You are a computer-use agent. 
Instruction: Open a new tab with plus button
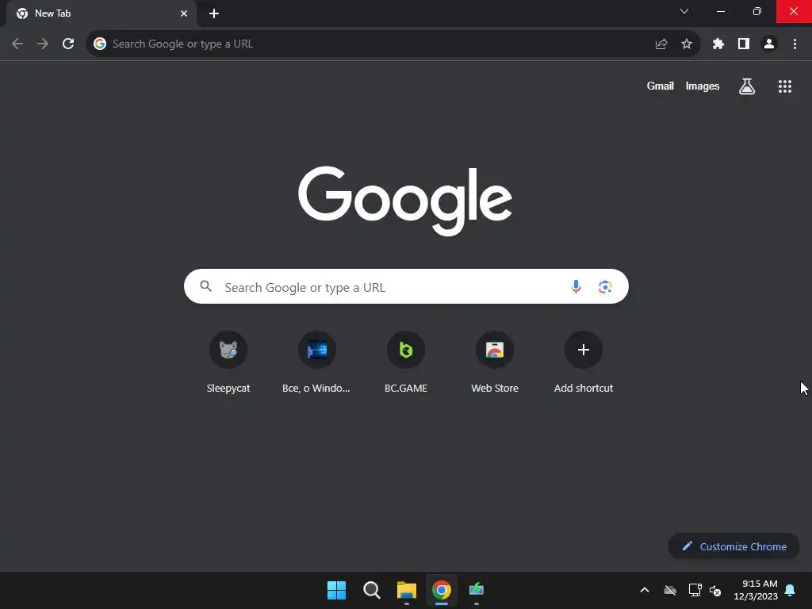(x=214, y=13)
